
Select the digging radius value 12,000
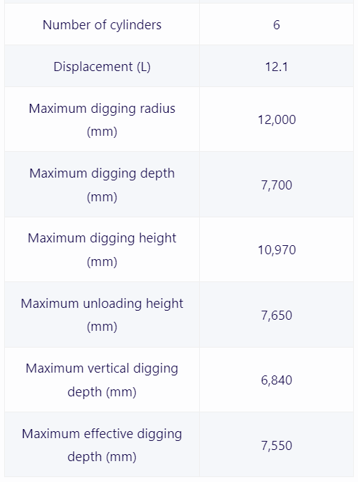277,120
